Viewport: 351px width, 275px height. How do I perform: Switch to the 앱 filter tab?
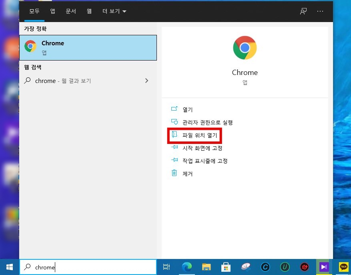pyautogui.click(x=52, y=11)
